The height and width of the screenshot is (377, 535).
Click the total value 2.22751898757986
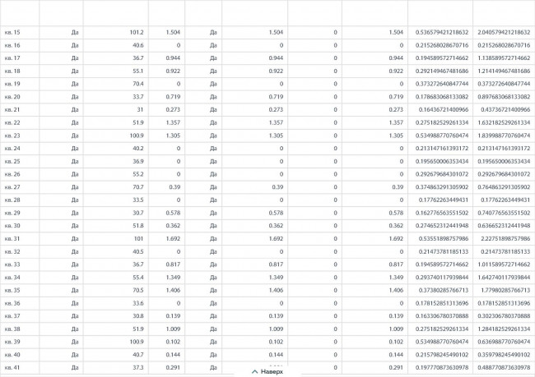click(505, 239)
